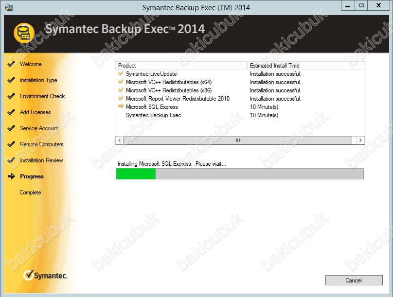Select Microsoft Report Viewer Redistributable 2010 row
The image size is (393, 297).
[x=240, y=99]
